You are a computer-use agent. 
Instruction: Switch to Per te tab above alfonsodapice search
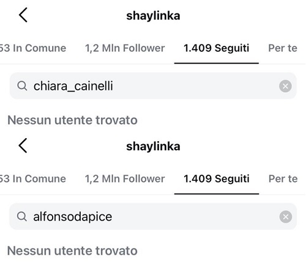click(283, 179)
